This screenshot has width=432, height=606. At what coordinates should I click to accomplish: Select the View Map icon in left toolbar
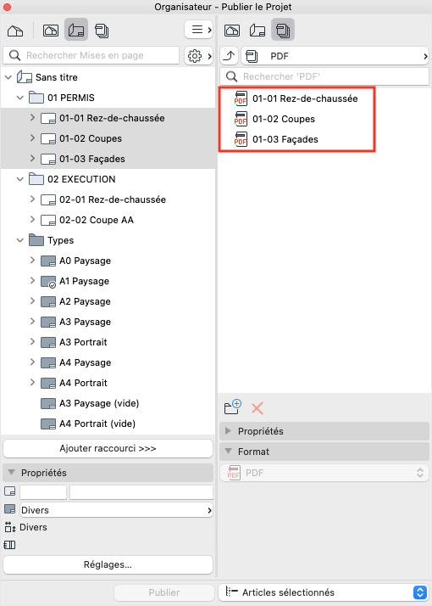click(x=51, y=31)
